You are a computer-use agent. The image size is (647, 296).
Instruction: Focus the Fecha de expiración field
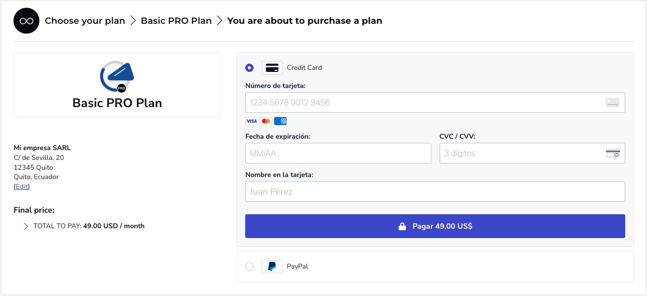pos(338,153)
